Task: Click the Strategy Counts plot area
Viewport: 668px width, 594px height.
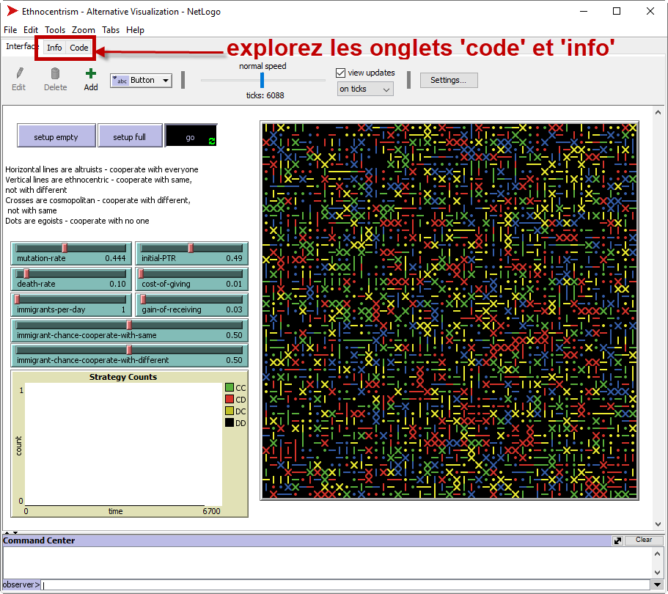Action: [x=123, y=444]
